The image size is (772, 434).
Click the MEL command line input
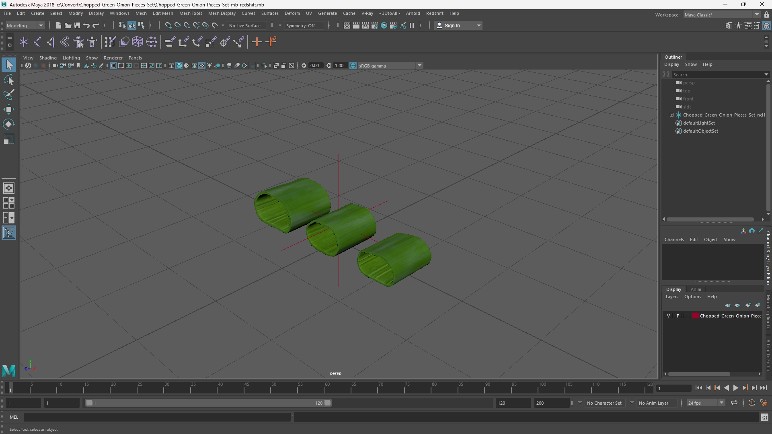[157, 418]
